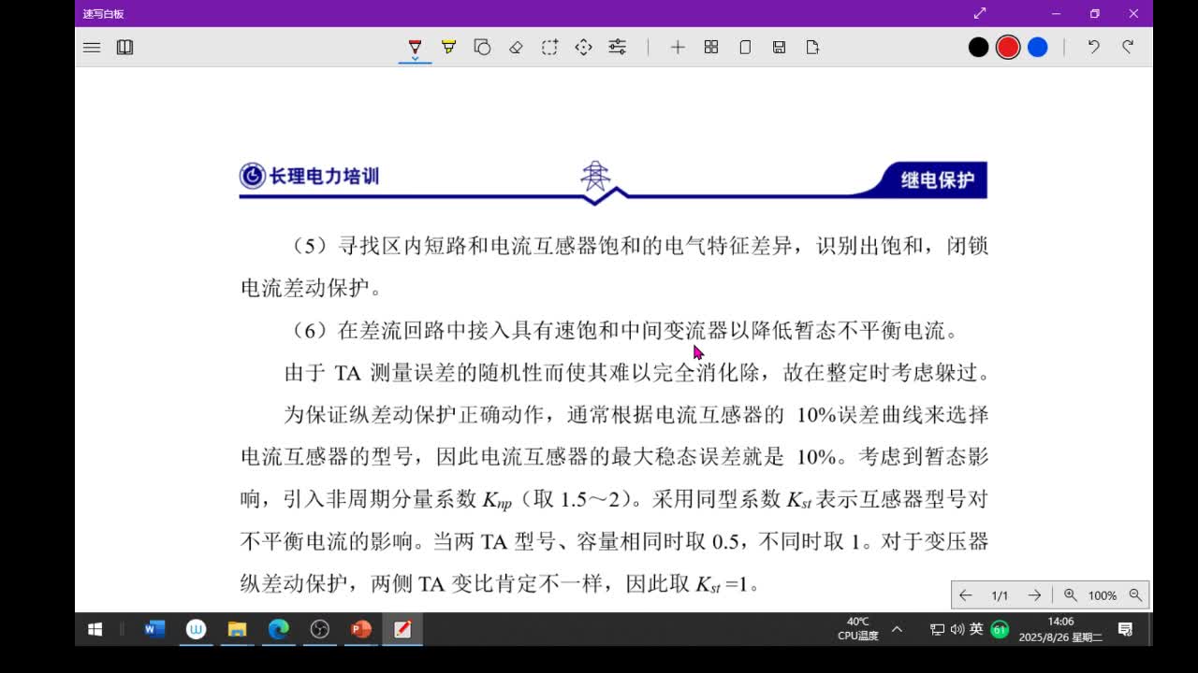
Task: Click the green 61 tray badge
Action: (x=999, y=630)
